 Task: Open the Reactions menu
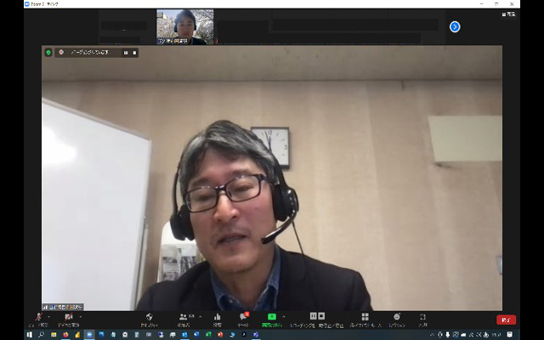(x=397, y=317)
